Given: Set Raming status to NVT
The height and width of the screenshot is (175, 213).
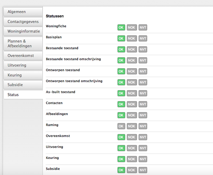Looking at the screenshot, I should pyautogui.click(x=143, y=126).
